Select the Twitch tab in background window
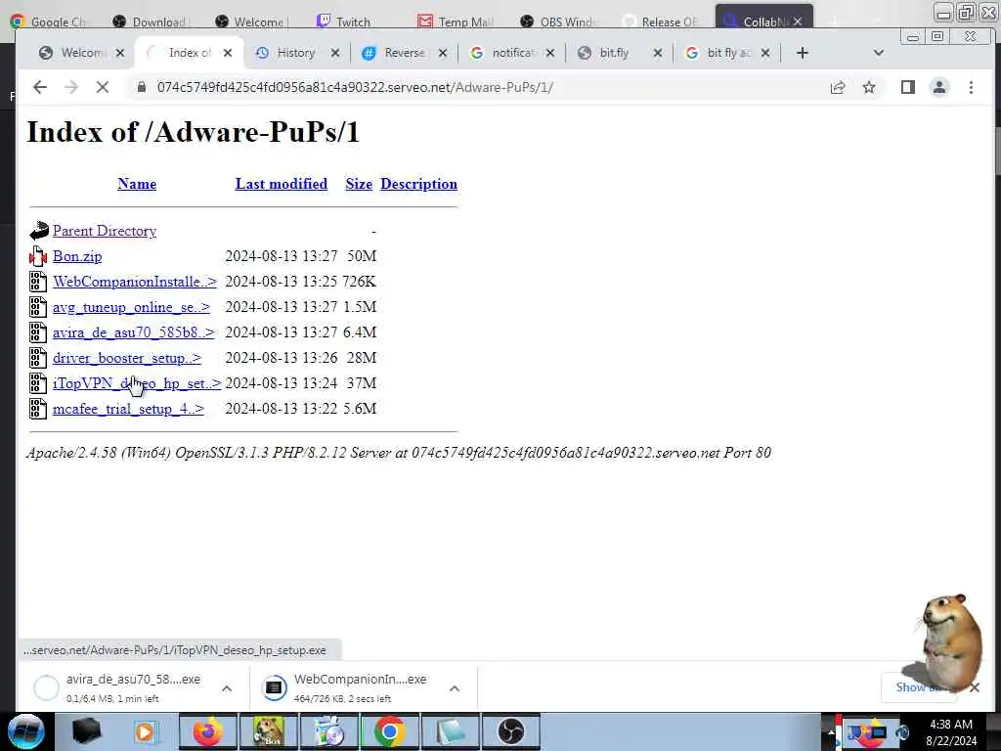The width and height of the screenshot is (1001, 751). tap(343, 22)
